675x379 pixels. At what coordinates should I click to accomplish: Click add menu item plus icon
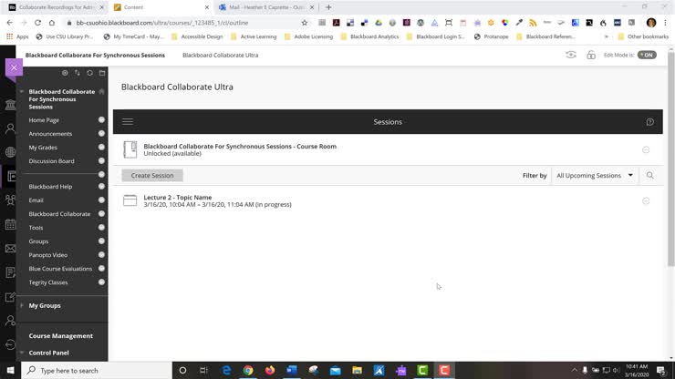coord(65,73)
